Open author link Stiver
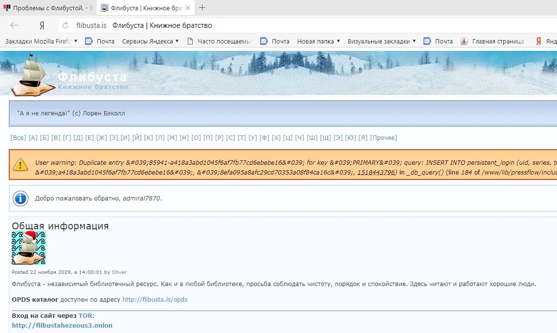The width and height of the screenshot is (557, 333). pos(119,272)
